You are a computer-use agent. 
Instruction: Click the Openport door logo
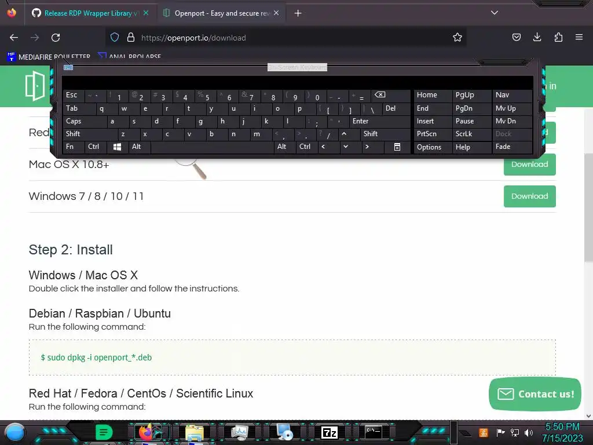[35, 86]
